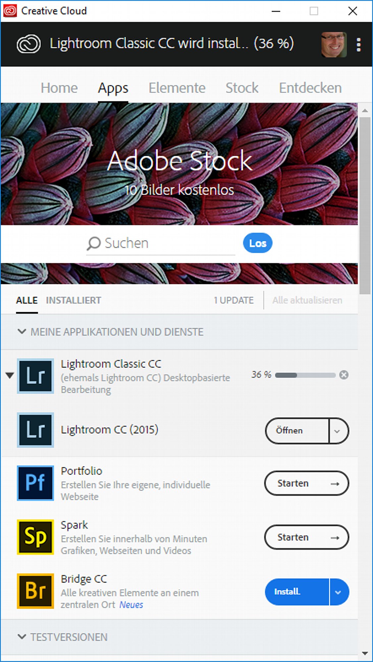Click the Creative Cloud logo in header
The height and width of the screenshot is (662, 373).
coord(29,44)
